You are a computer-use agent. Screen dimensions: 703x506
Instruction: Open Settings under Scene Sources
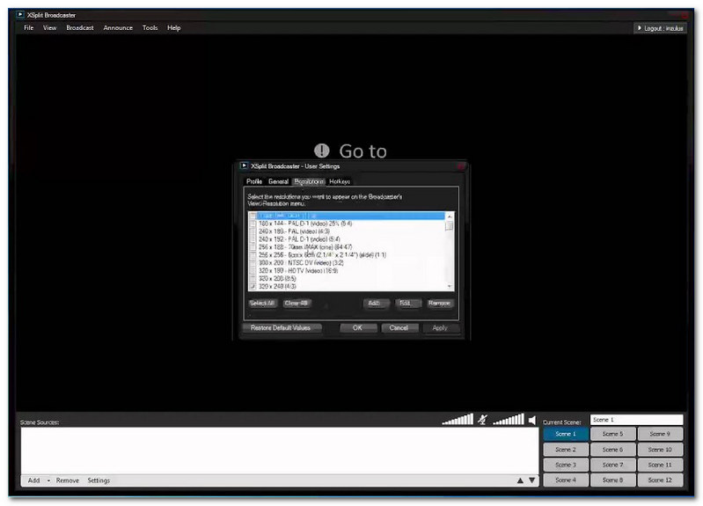click(x=99, y=480)
